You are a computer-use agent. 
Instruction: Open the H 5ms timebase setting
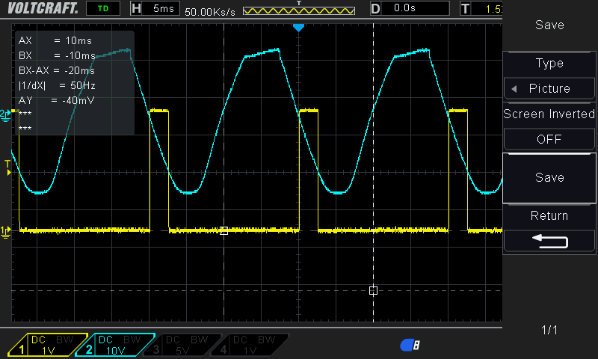coord(155,9)
